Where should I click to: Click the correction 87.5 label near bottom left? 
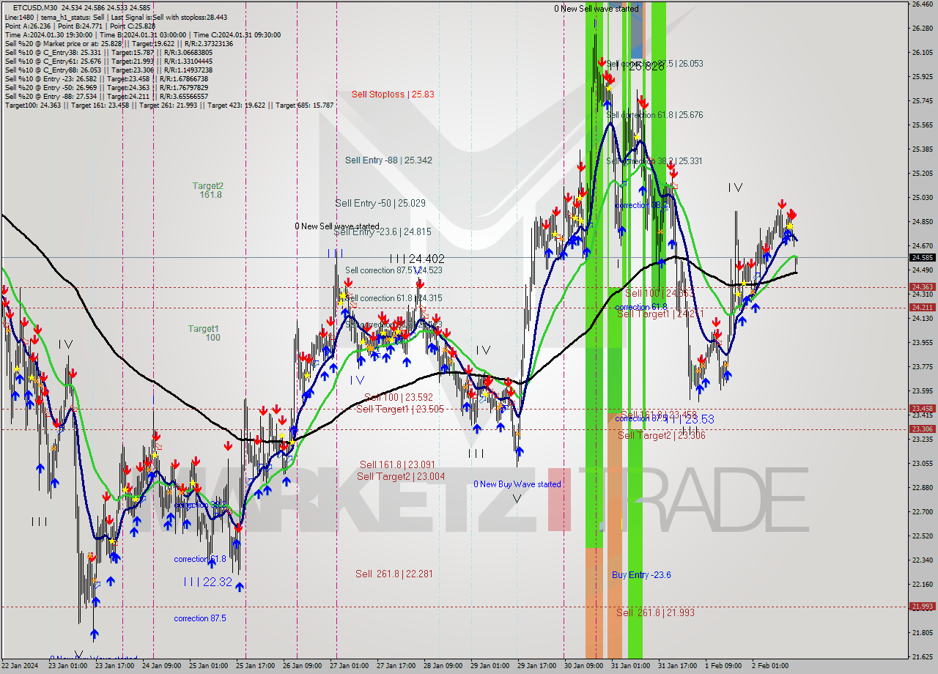(200, 618)
